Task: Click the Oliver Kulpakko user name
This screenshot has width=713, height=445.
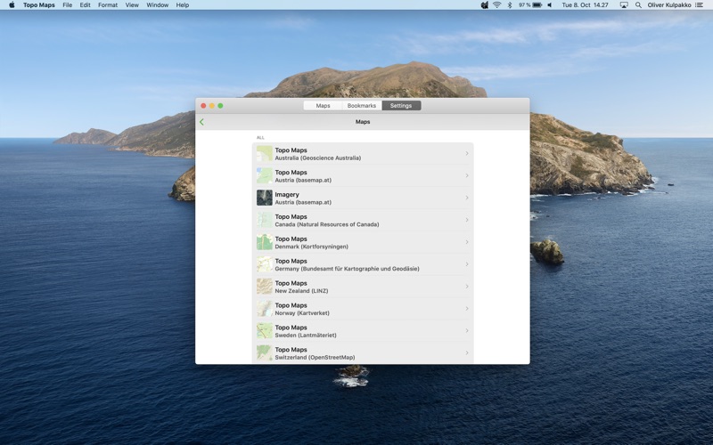Action: click(669, 5)
